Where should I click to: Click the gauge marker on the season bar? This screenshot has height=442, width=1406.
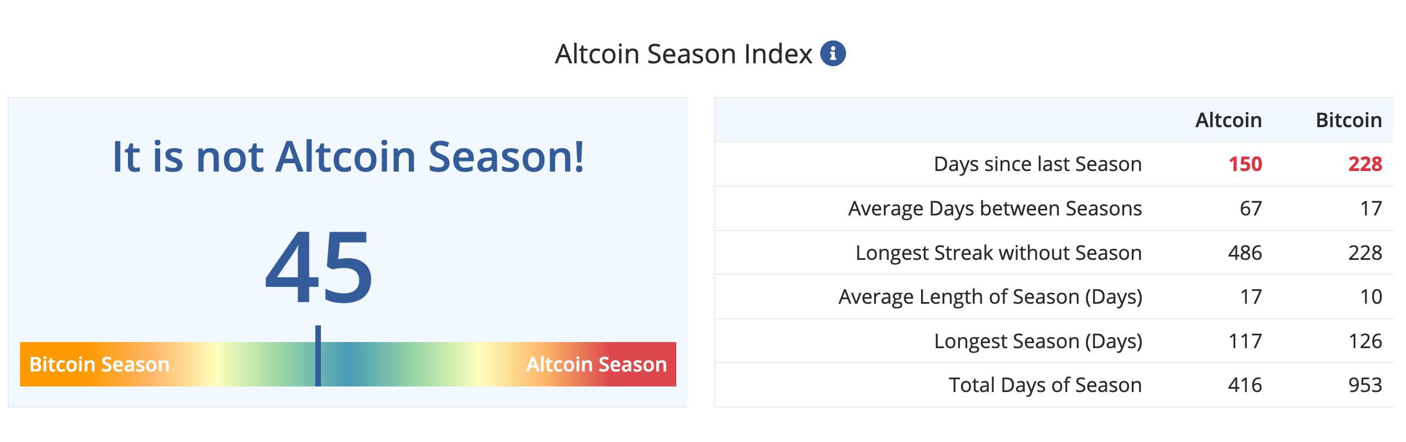tap(318, 355)
